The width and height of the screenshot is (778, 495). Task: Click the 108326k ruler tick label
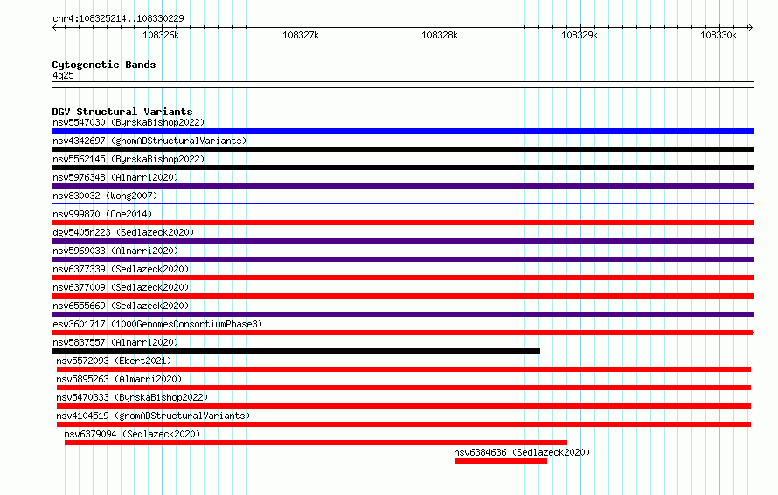coord(161,35)
